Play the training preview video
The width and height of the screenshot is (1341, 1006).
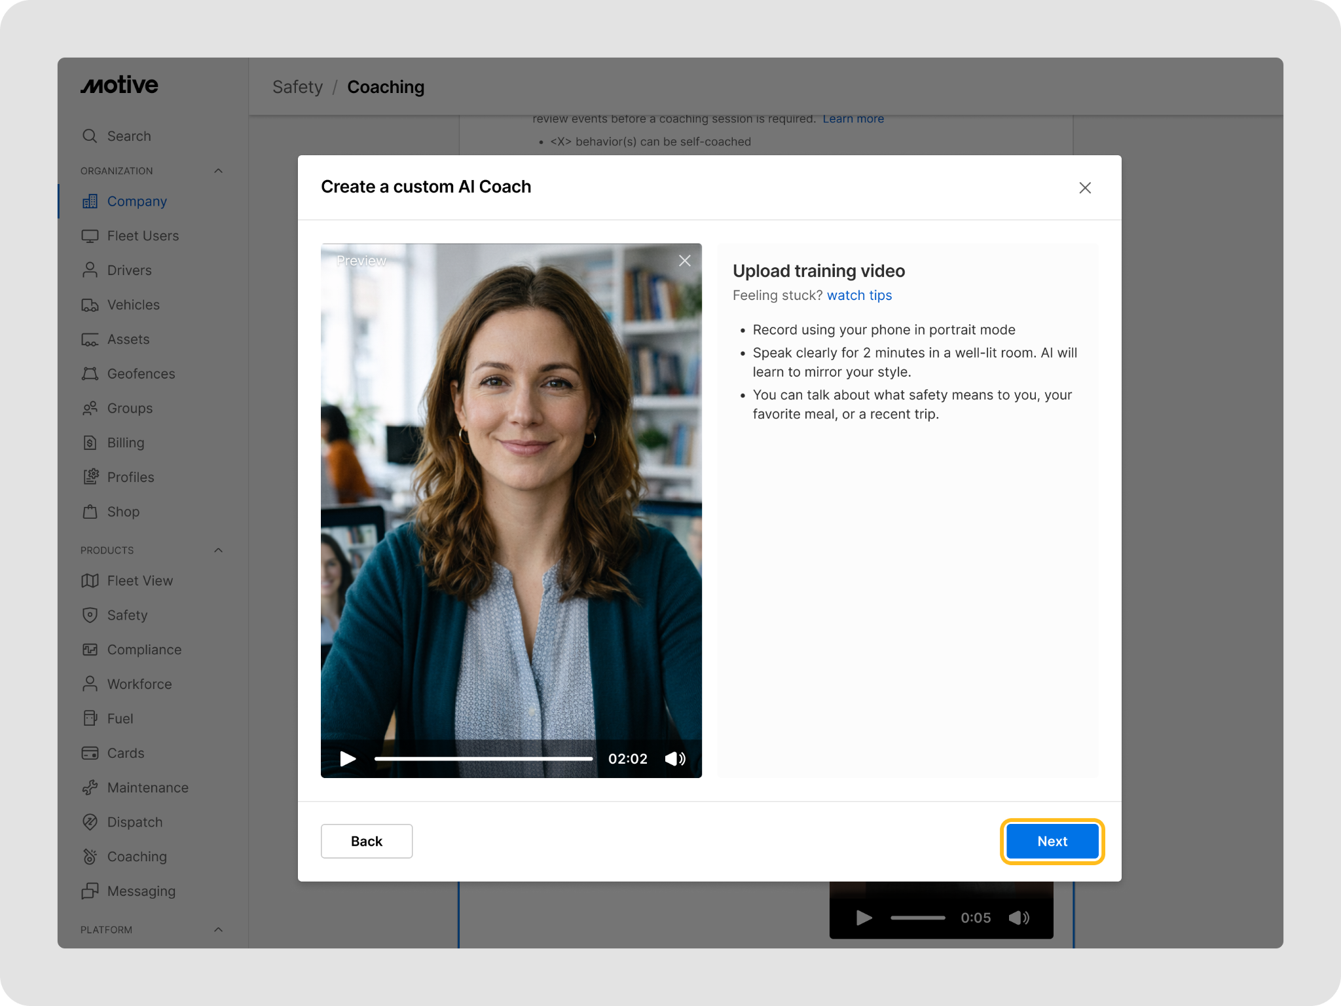(x=348, y=758)
